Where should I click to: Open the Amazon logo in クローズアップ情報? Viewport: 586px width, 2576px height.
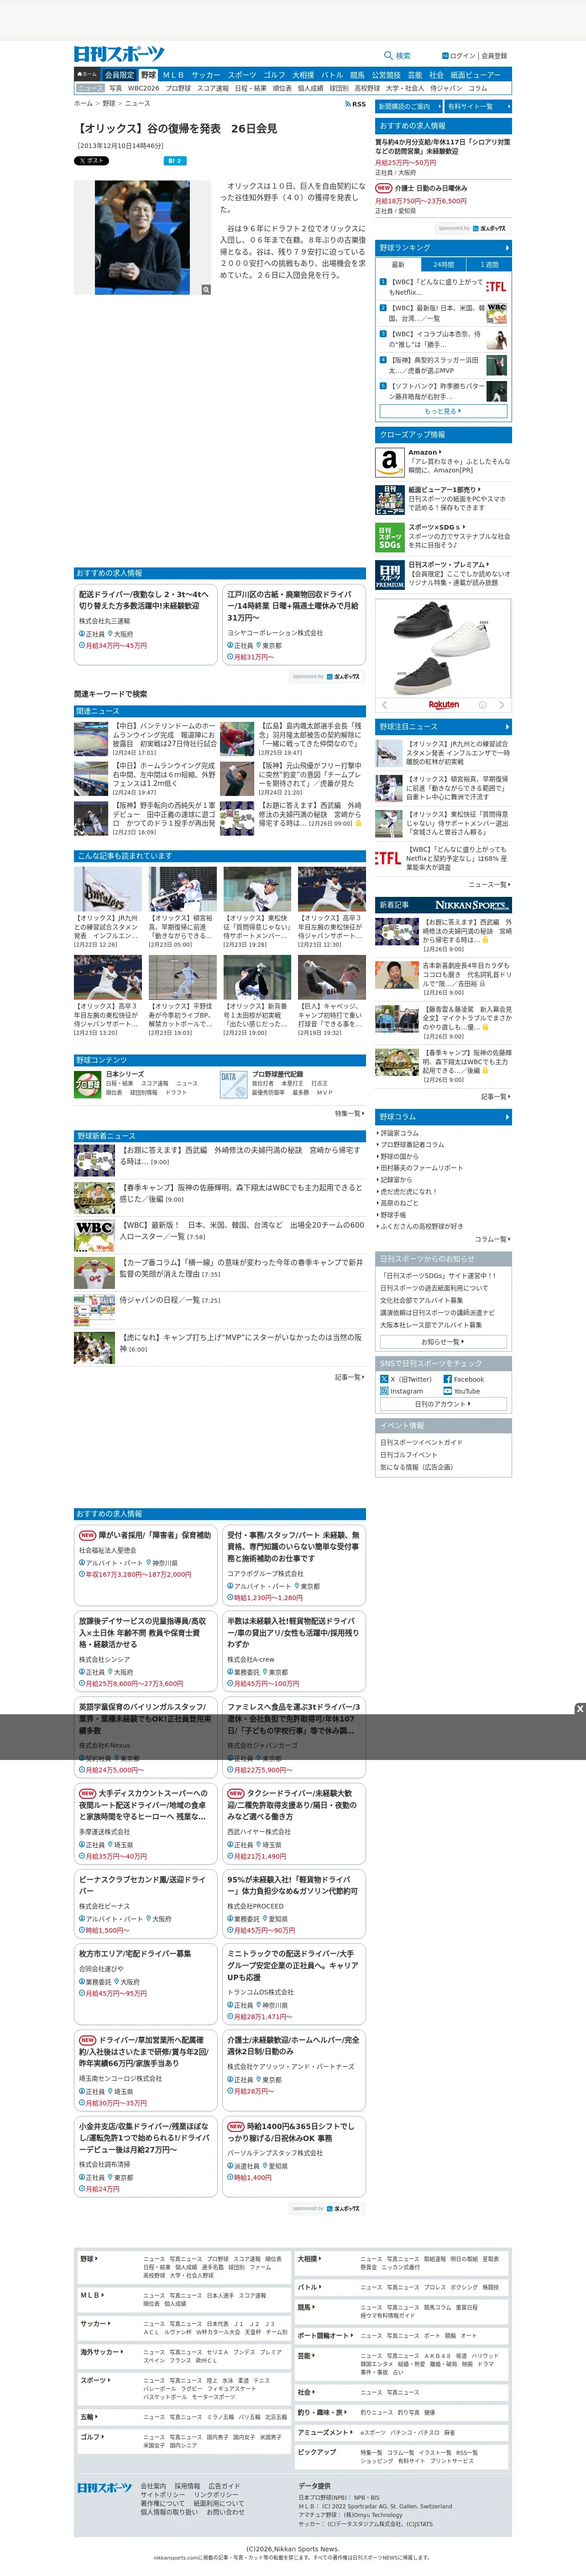pyautogui.click(x=389, y=462)
